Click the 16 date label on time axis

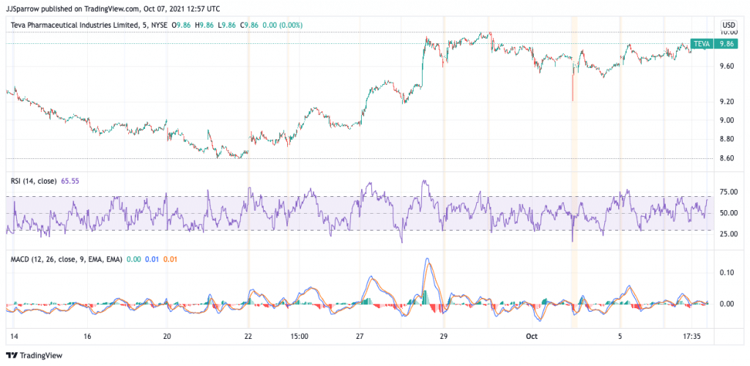pos(87,337)
